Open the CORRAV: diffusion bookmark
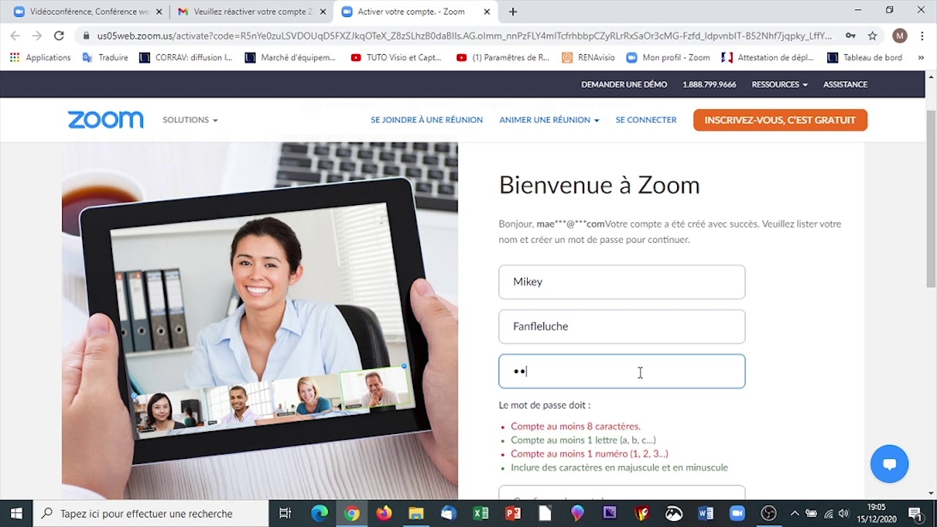The height and width of the screenshot is (527, 937). (186, 57)
